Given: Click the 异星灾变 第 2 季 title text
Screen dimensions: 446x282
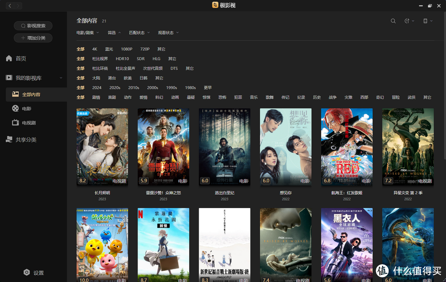Looking at the screenshot, I should pos(408,193).
